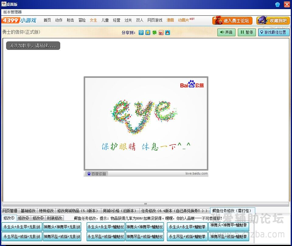Switch to 修改商城物品 (5.3版本) tab
The width and height of the screenshot is (292, 246).
tap(78, 211)
